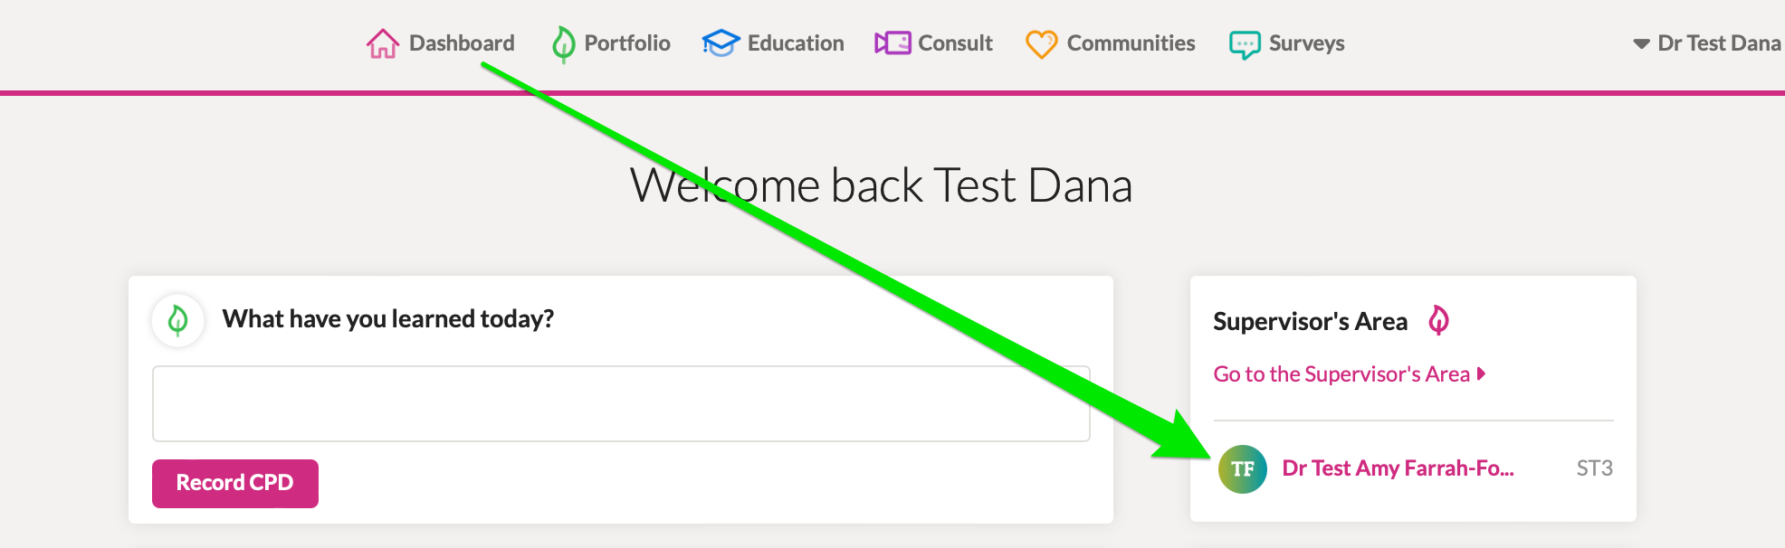Screen dimensions: 1785x548
Task: Click arrow next to Go to Supervisor's Area
Action: click(x=1481, y=373)
